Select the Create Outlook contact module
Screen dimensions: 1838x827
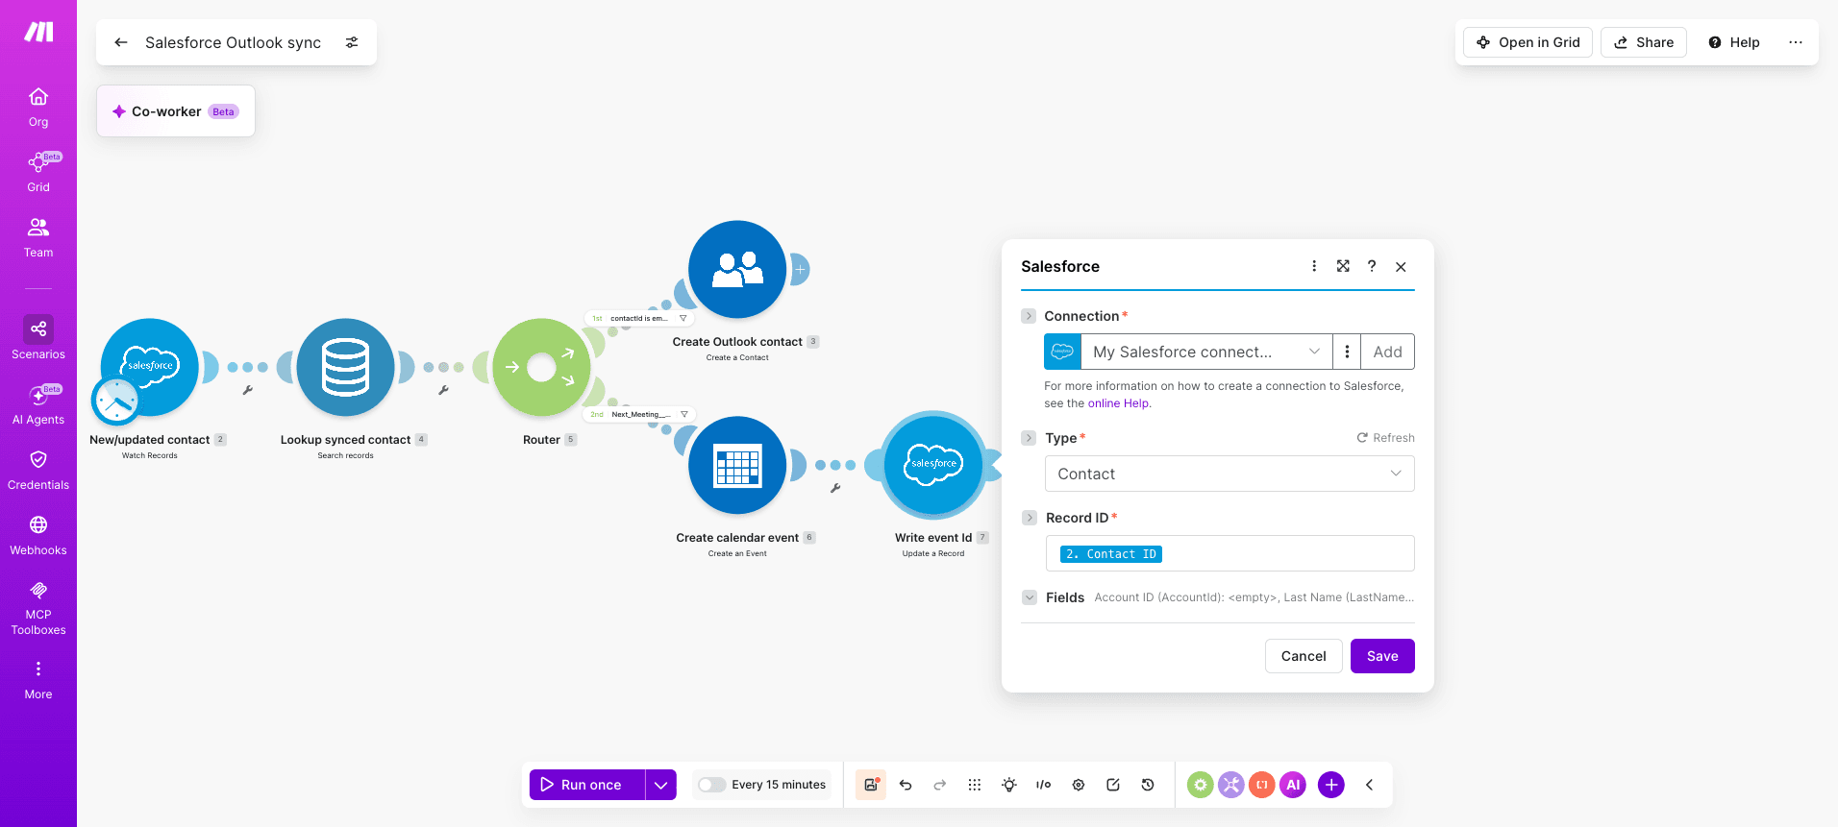click(x=737, y=269)
